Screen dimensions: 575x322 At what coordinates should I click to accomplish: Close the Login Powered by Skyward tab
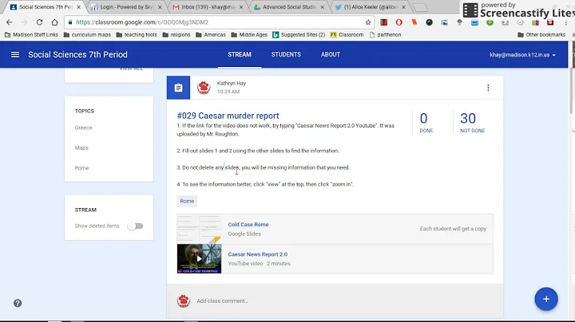coord(160,7)
